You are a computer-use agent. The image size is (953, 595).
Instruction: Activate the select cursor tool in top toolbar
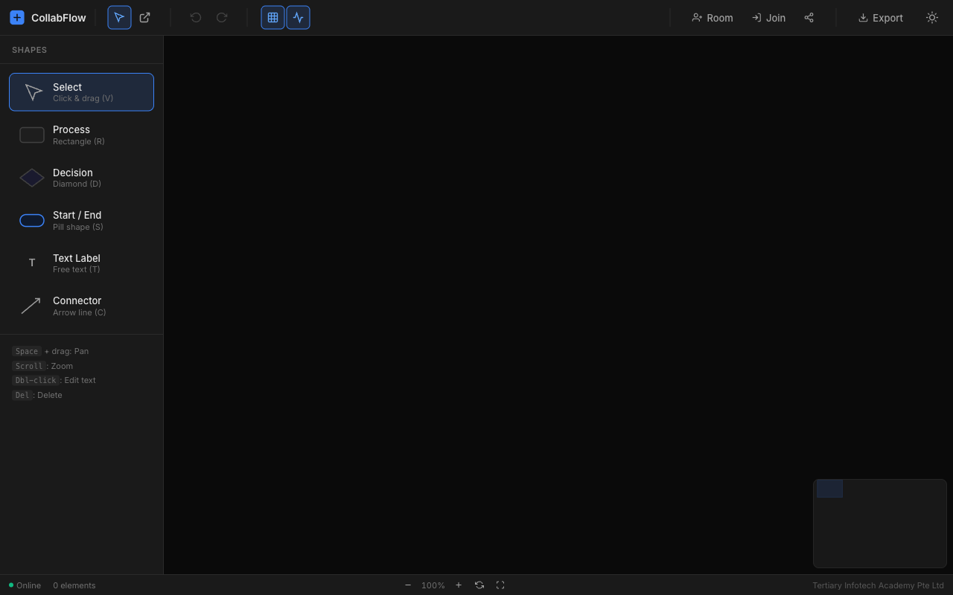point(119,18)
